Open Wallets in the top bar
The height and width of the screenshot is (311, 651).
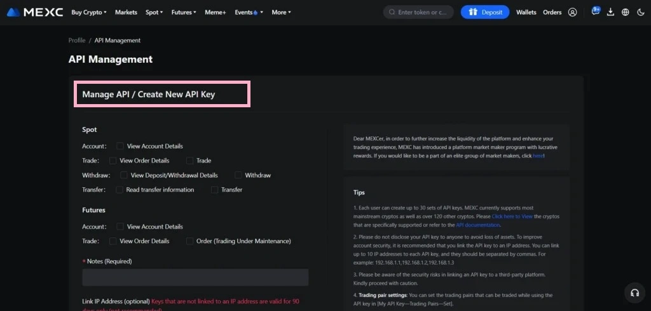tap(526, 13)
